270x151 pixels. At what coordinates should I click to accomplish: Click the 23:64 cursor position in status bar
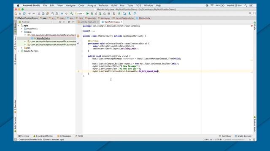pos(206,140)
